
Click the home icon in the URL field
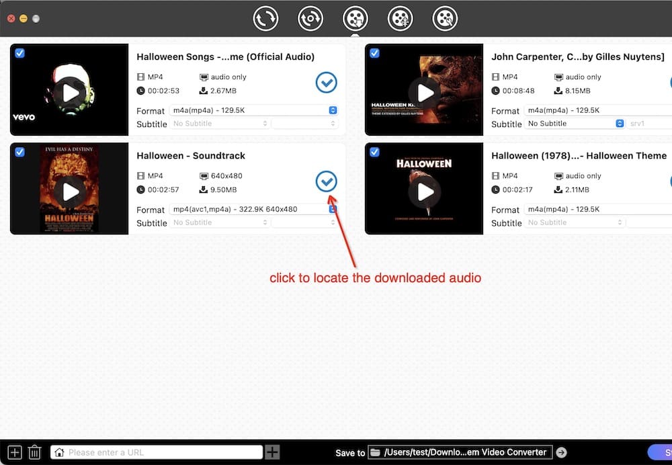tap(60, 452)
